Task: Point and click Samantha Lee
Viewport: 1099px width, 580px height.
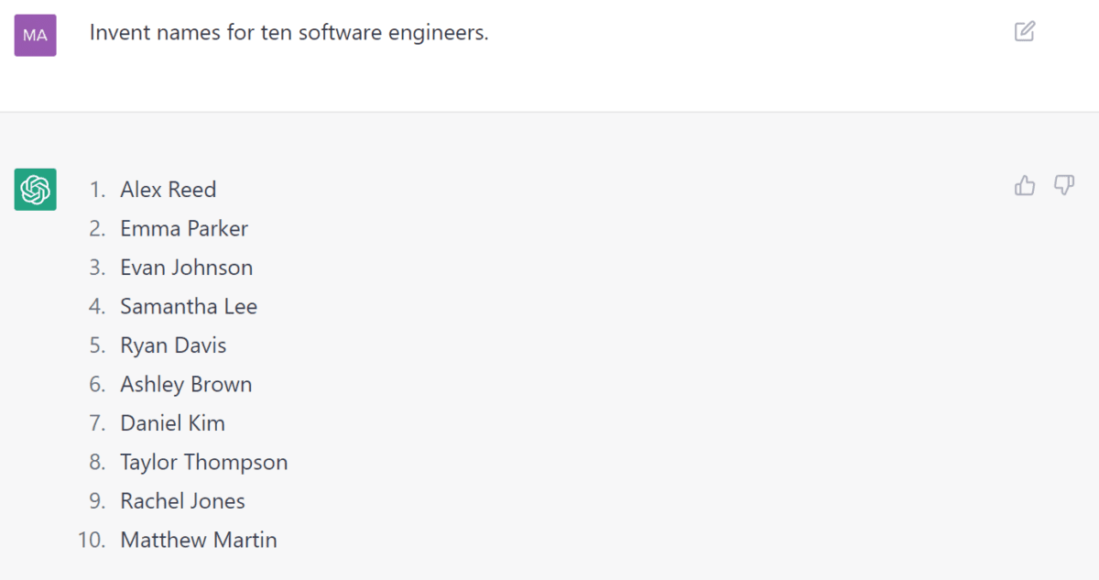Action: click(189, 306)
